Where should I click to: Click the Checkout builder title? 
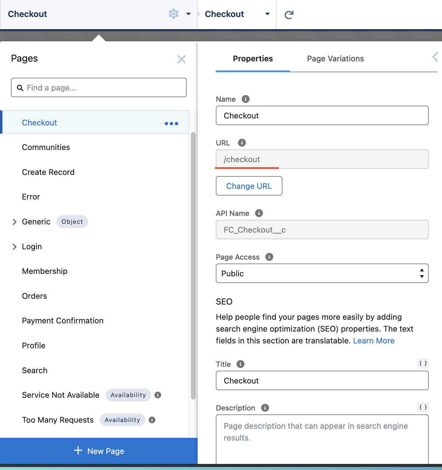27,14
